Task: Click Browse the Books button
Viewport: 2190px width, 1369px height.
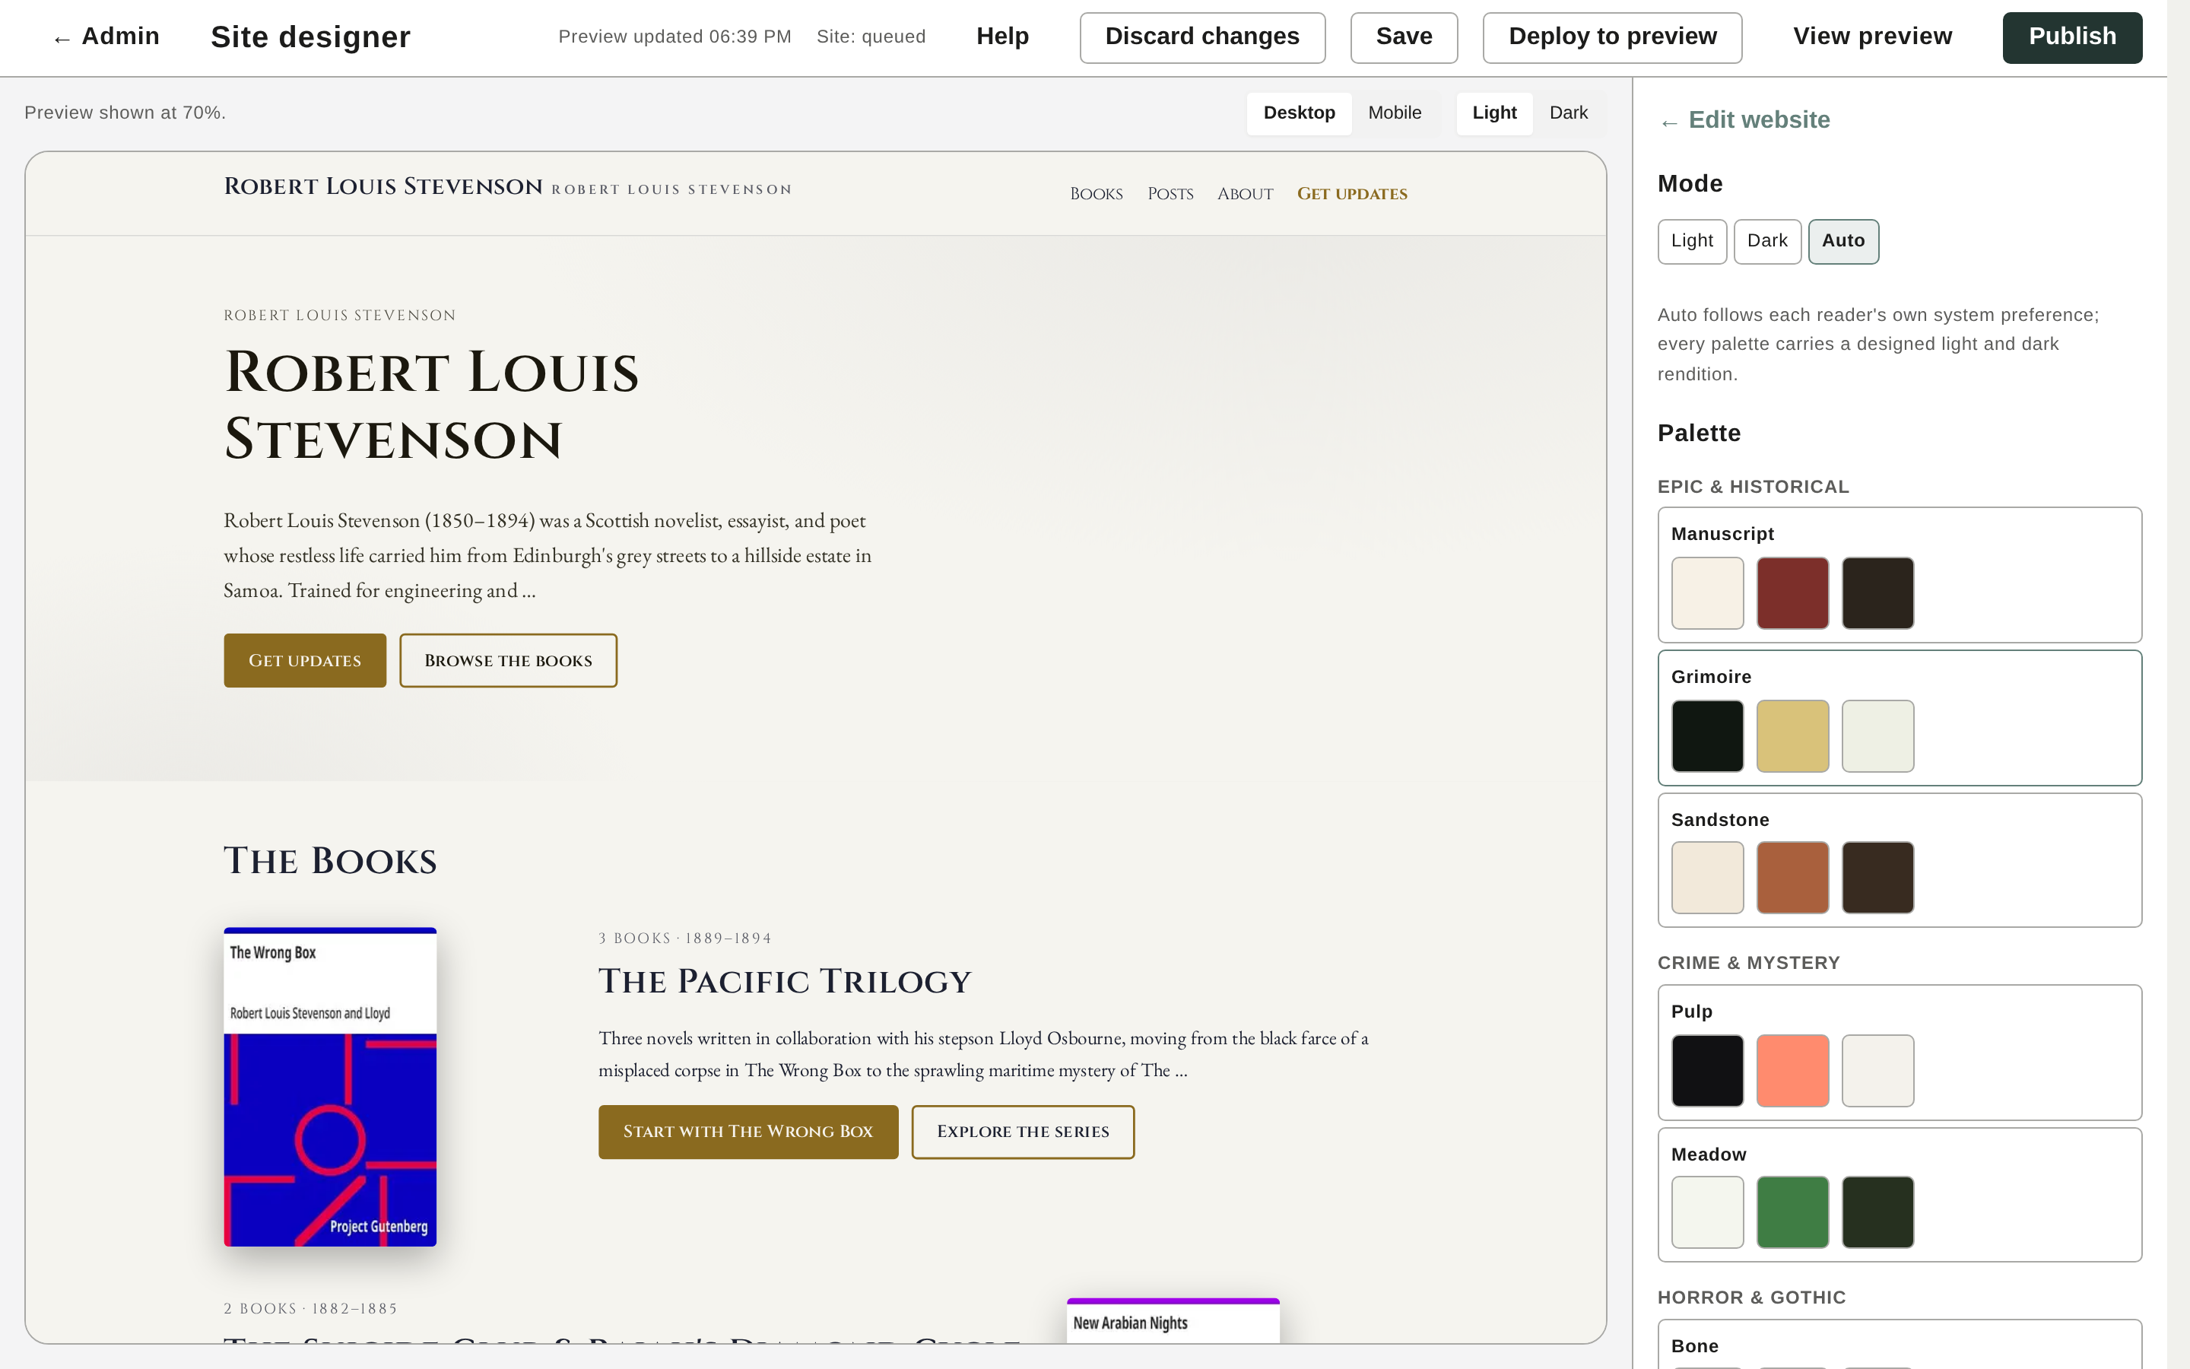Action: coord(508,660)
